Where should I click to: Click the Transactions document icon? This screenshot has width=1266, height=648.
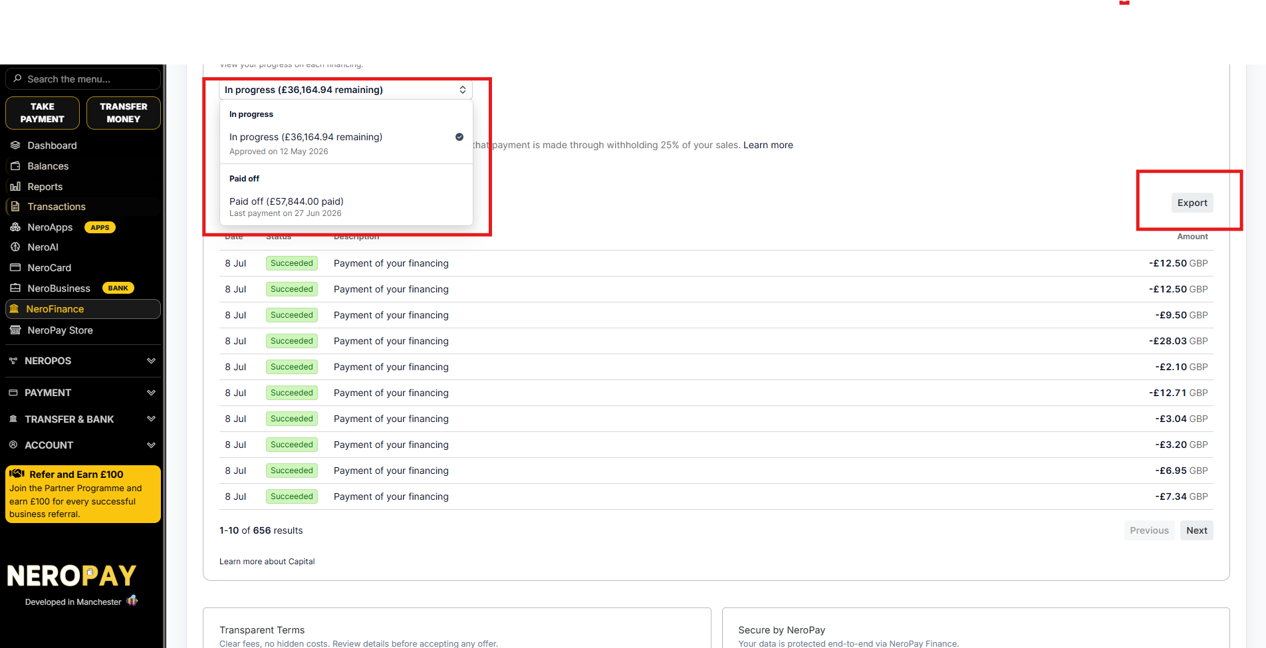pyautogui.click(x=15, y=207)
